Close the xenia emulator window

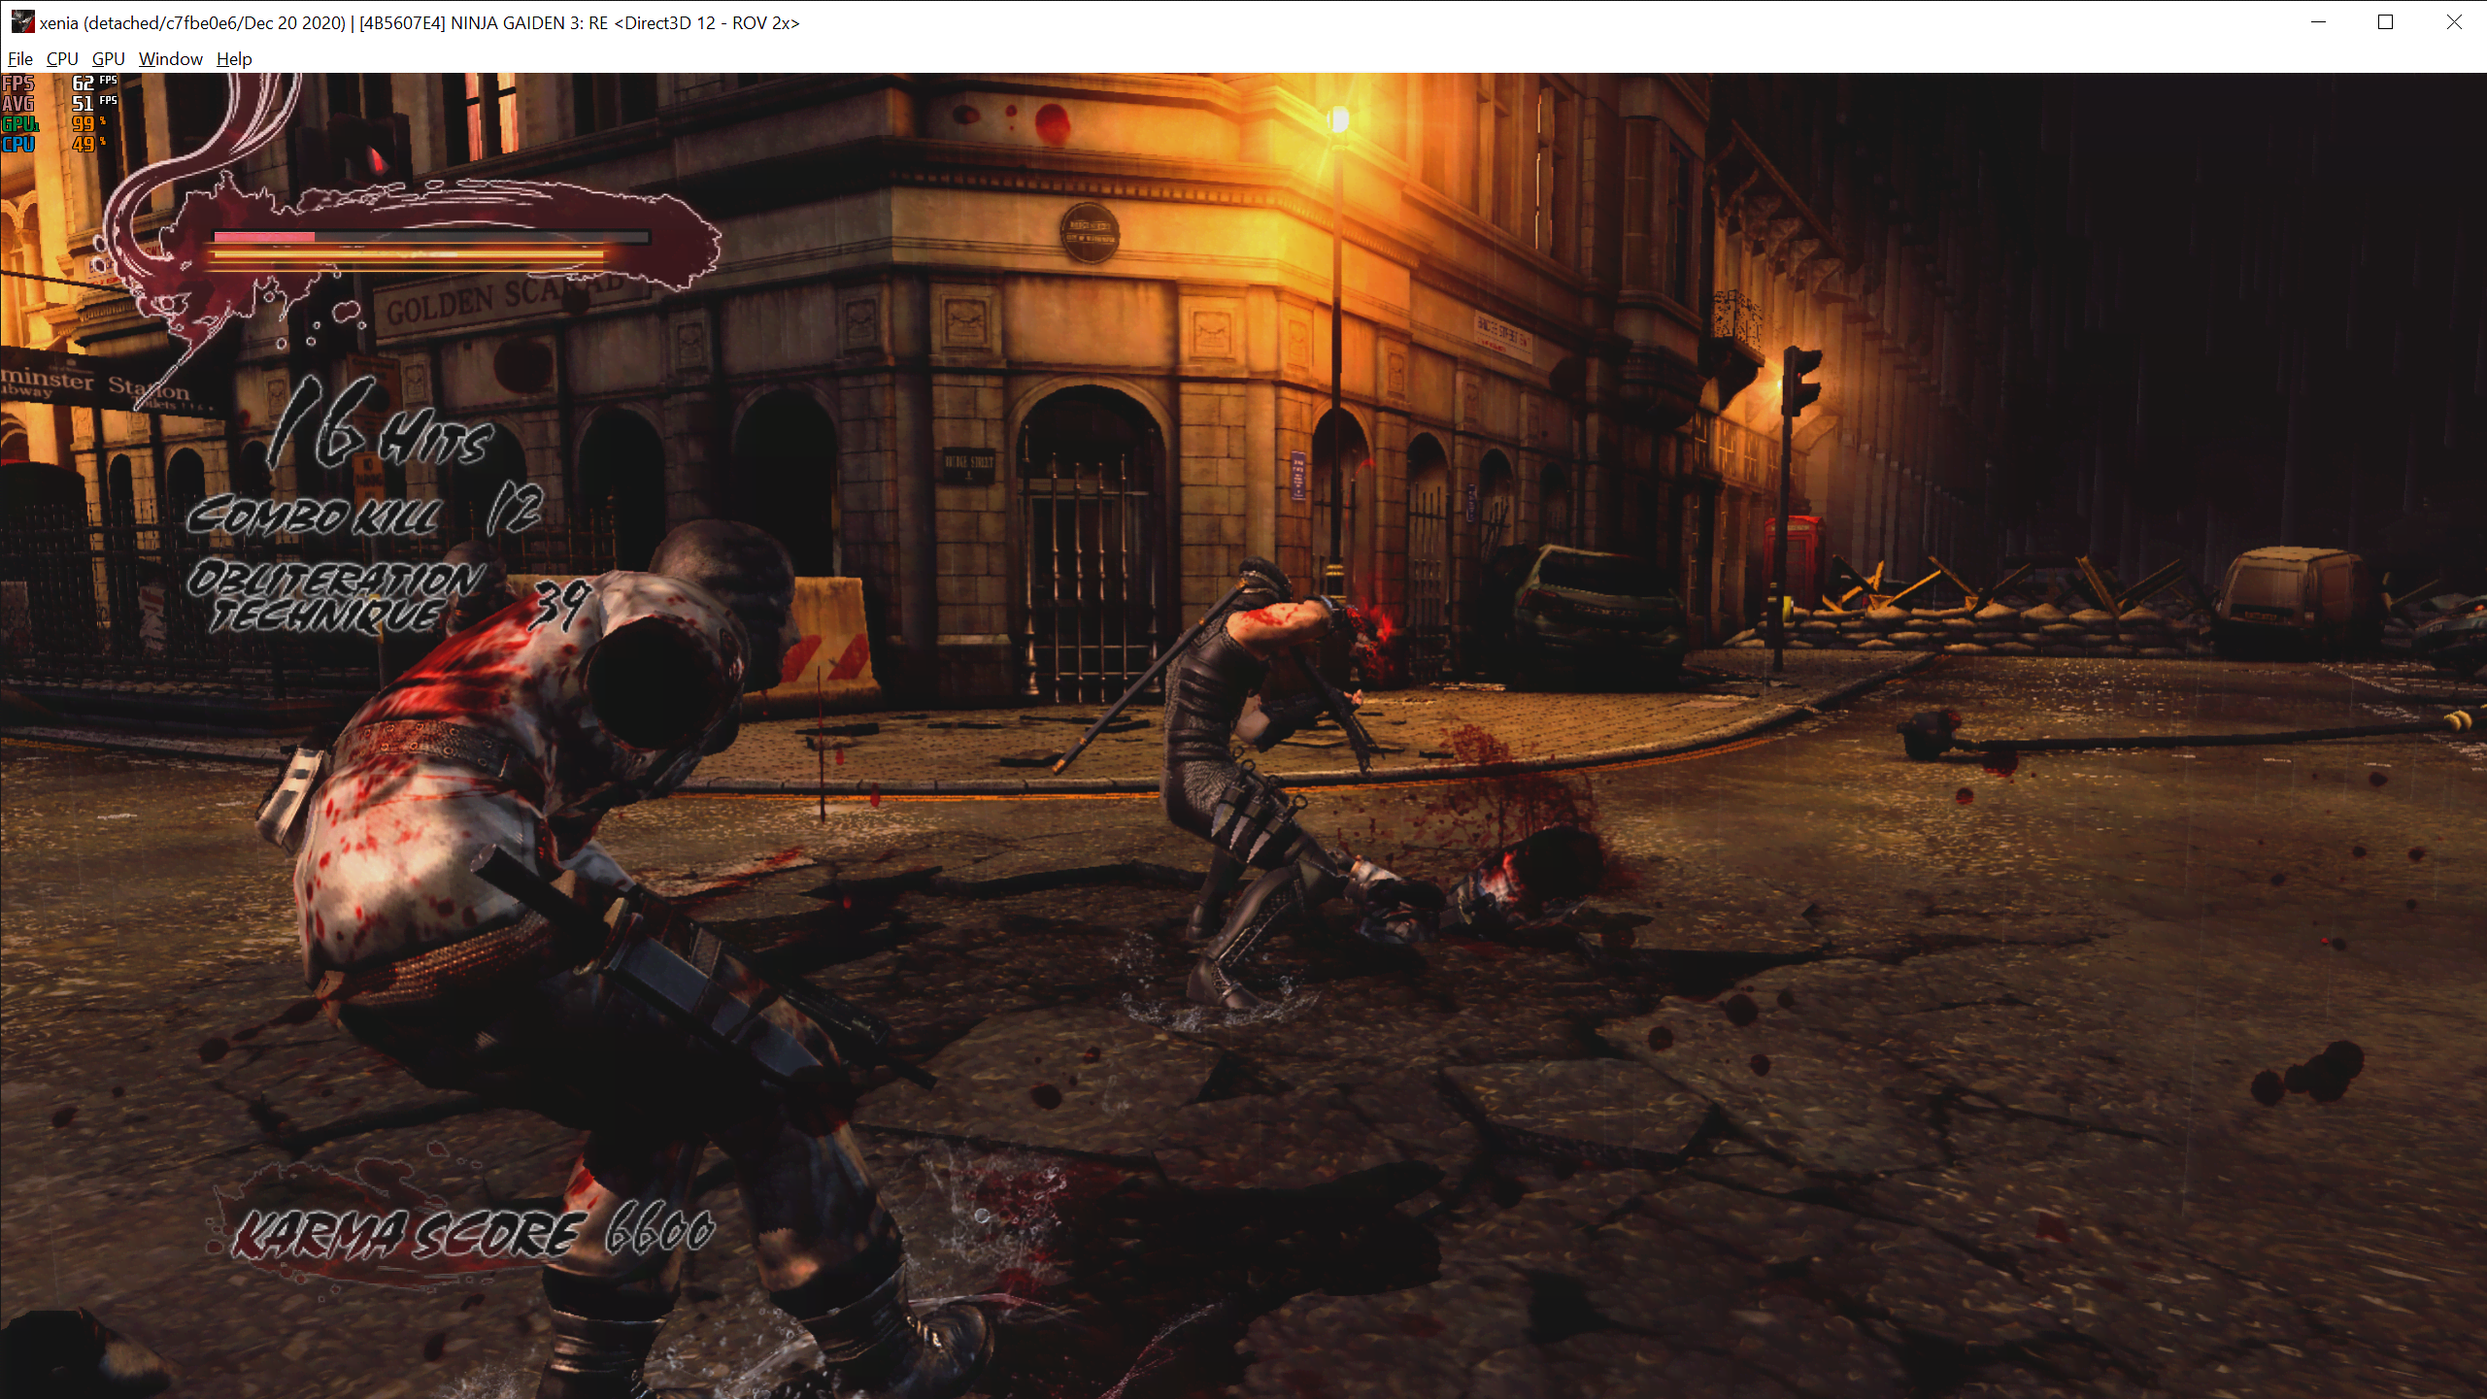2453,22
